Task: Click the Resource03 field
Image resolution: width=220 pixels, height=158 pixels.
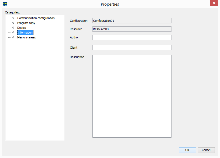Action: [x=132, y=29]
